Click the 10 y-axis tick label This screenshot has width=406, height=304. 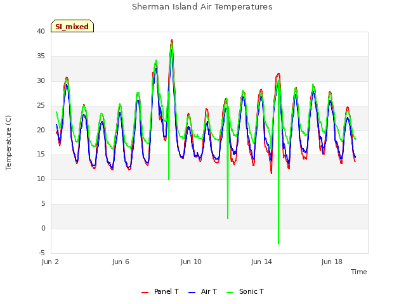click(x=41, y=179)
